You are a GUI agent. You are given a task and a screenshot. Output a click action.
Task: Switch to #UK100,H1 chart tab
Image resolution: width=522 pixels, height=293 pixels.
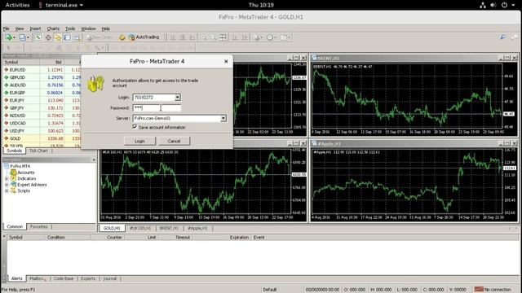140,228
